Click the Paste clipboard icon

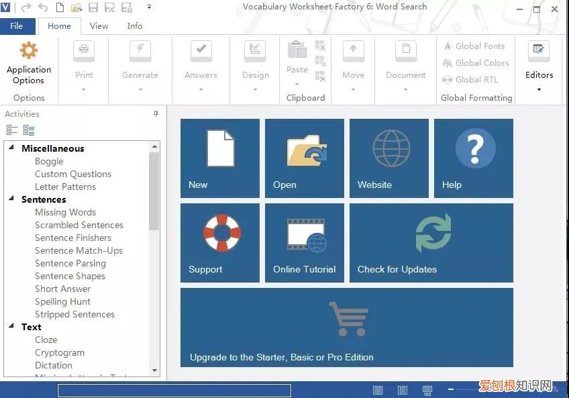[x=297, y=50]
